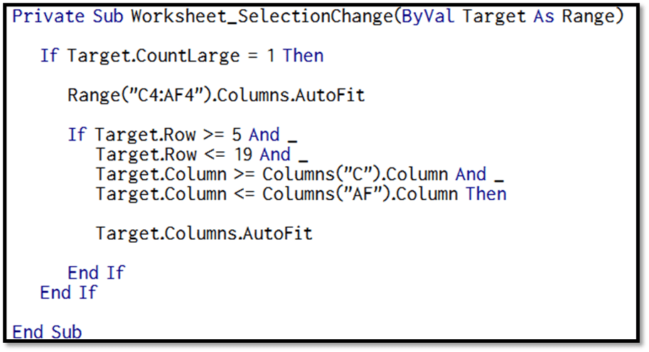Viewport: 649px width, 352px height.
Task: Click AutoFit on the Range("C4:AF4") line
Action: tap(333, 94)
